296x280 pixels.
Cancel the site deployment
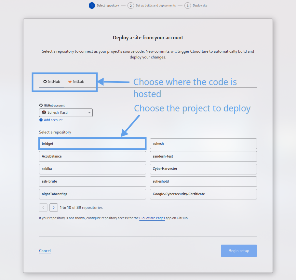pos(45,250)
